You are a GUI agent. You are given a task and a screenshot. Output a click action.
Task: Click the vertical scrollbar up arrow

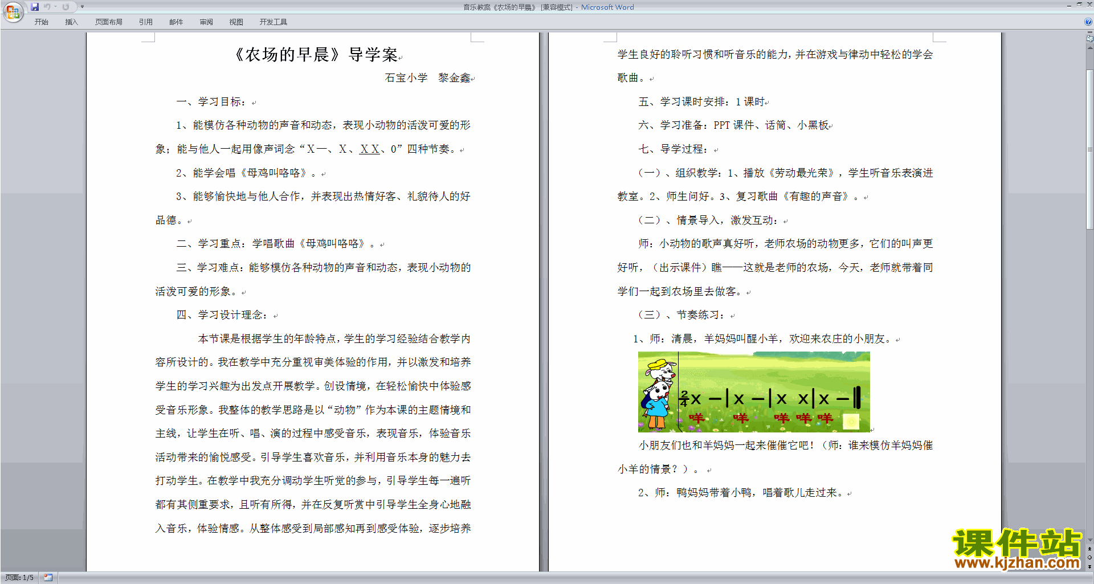[1089, 48]
